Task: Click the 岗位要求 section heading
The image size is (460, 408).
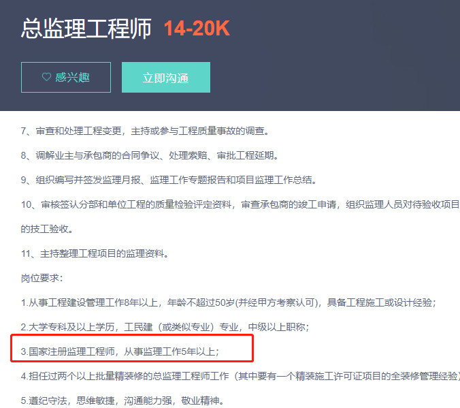Action: click(42, 278)
